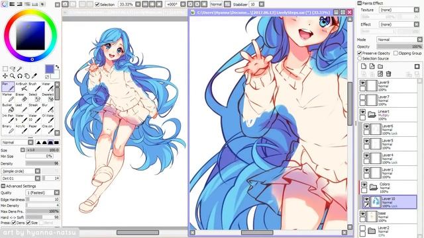The image size is (424, 238).
Task: Toggle the Size pressure checkbox
Action: click(x=28, y=223)
